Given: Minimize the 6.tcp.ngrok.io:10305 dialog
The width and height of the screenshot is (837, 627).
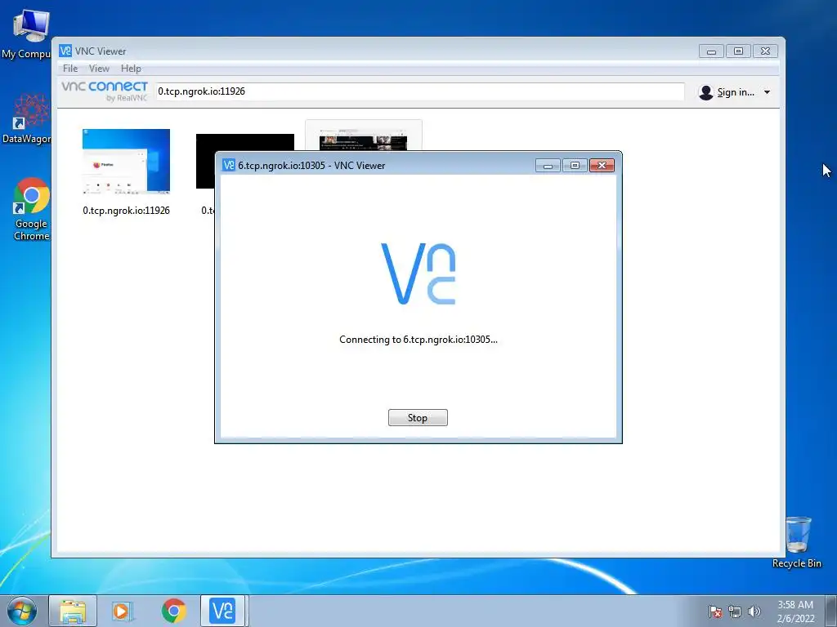Looking at the screenshot, I should pyautogui.click(x=548, y=165).
